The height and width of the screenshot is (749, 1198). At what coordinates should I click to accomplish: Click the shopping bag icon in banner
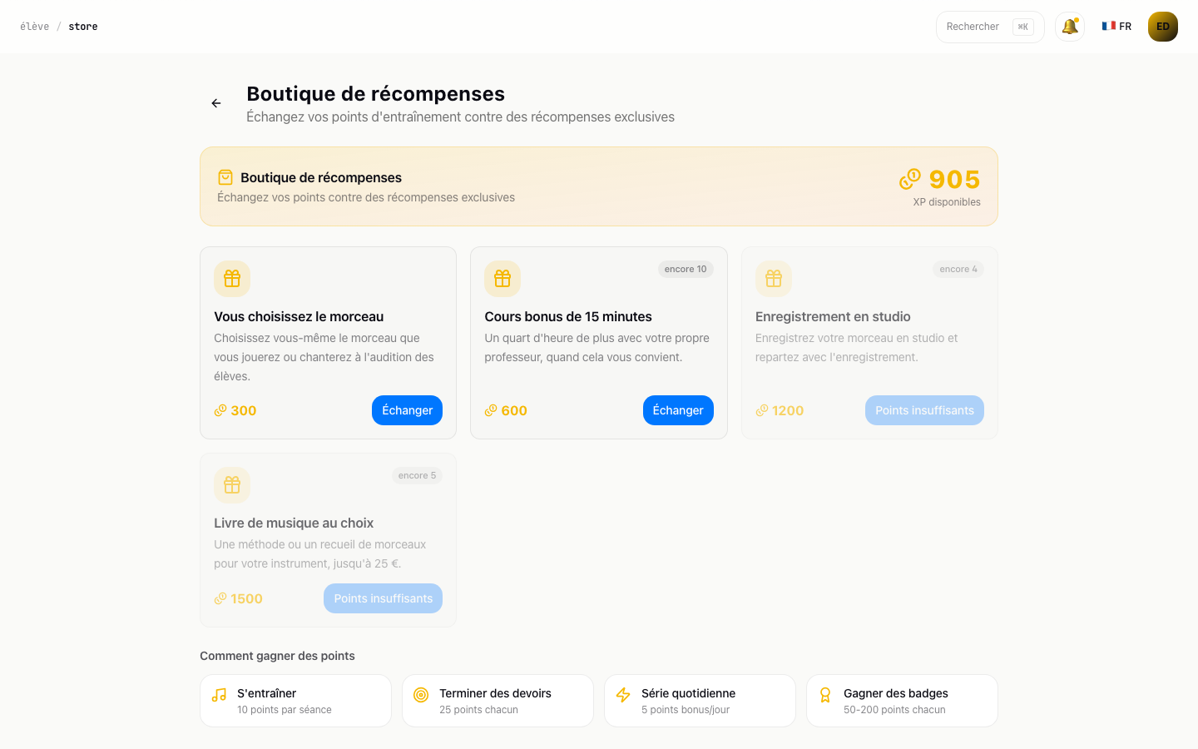point(225,177)
